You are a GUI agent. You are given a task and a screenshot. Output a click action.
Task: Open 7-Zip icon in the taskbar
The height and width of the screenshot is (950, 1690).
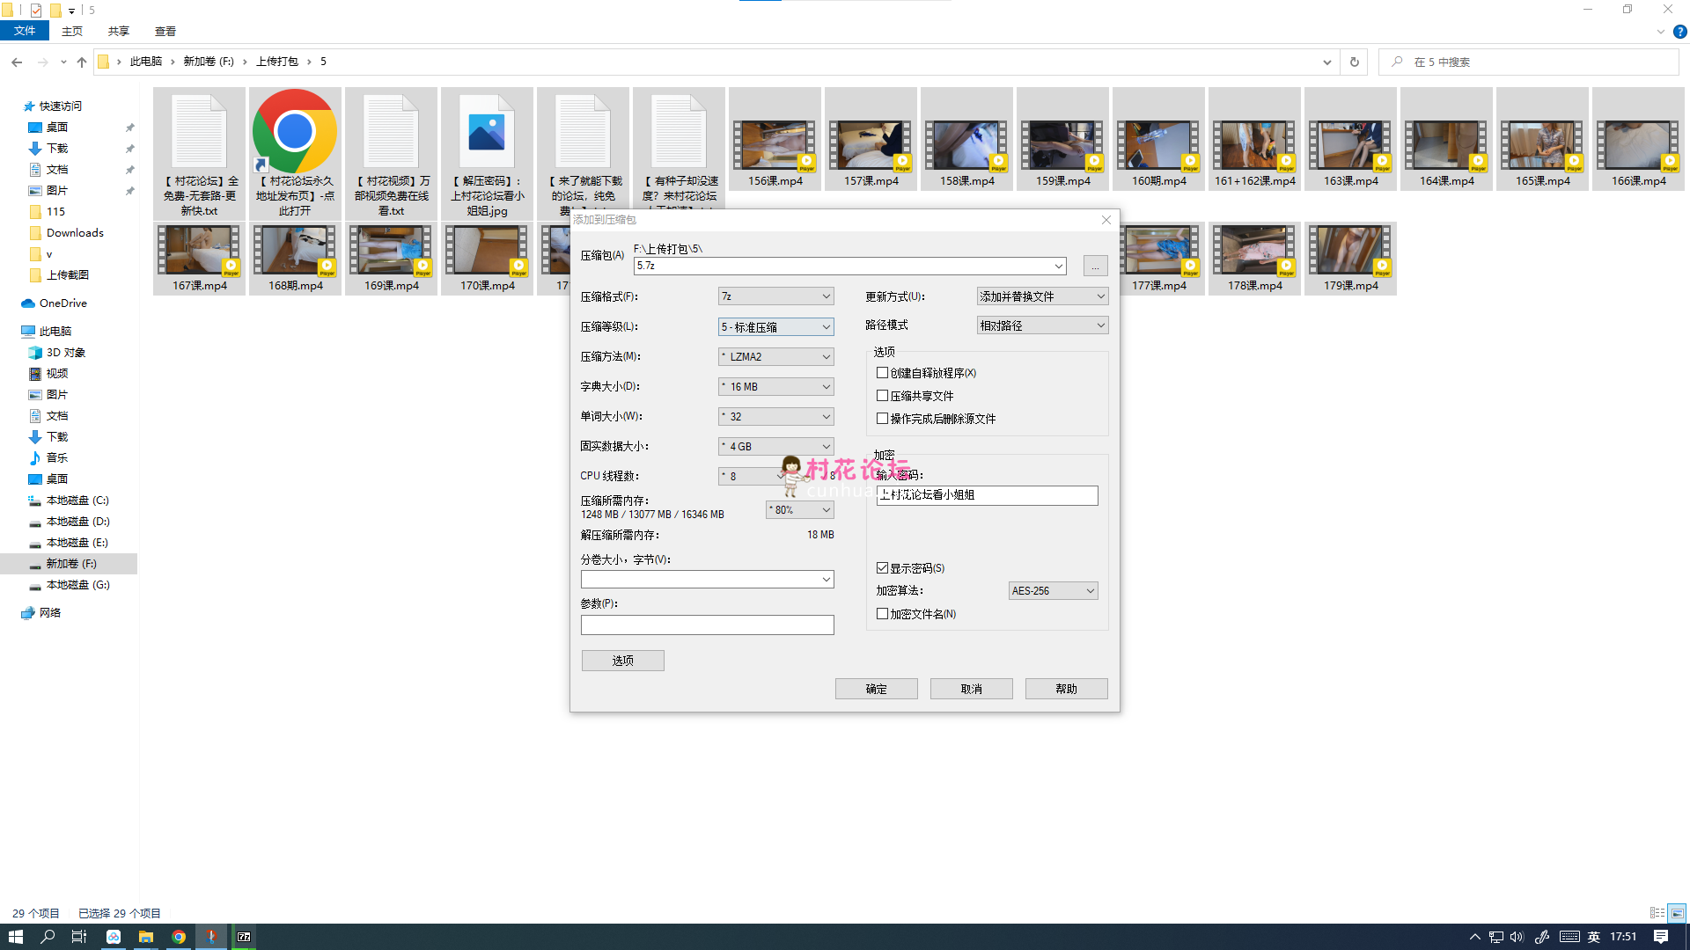[x=244, y=937]
